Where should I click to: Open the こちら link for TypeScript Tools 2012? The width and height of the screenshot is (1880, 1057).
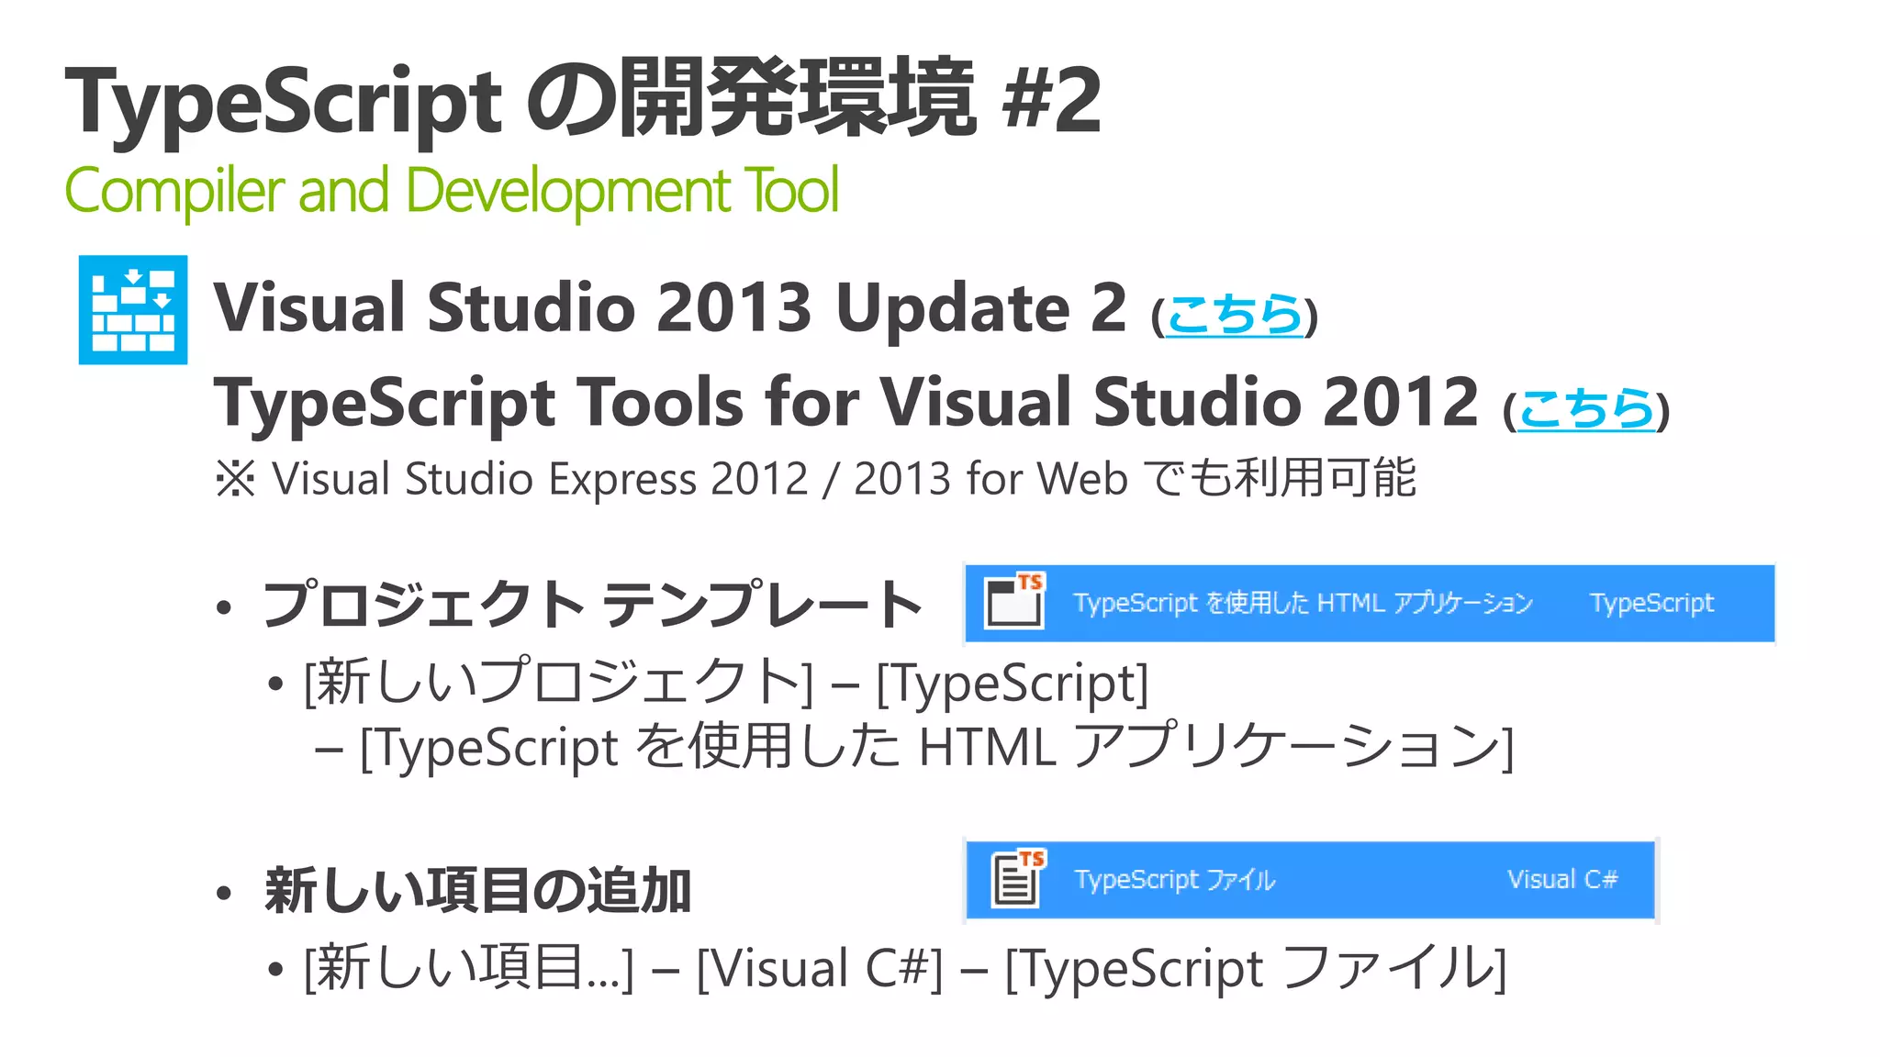point(1586,408)
